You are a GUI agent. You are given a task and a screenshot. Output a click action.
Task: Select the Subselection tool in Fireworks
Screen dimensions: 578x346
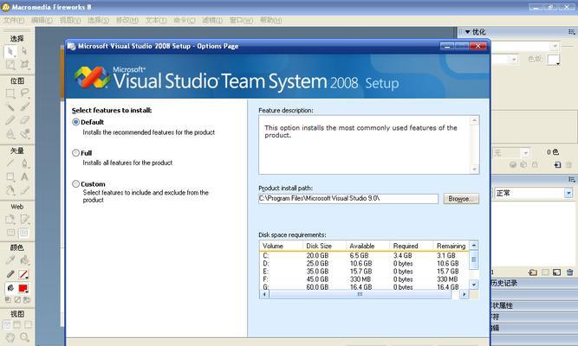[24, 51]
